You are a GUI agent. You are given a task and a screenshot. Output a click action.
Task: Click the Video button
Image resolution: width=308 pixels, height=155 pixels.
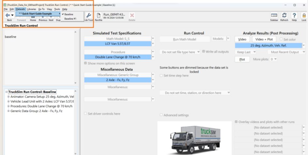(x=242, y=39)
